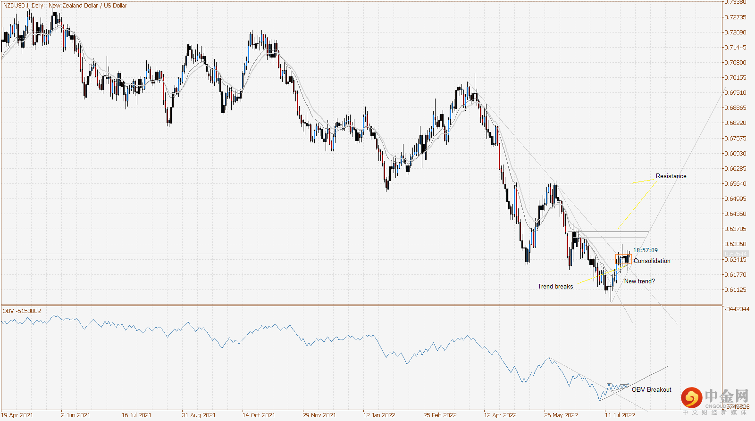Click the 0.61125 price axis label

pyautogui.click(x=735, y=290)
